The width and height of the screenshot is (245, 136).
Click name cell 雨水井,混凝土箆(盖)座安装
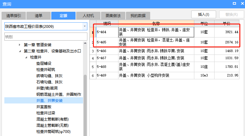point(156,67)
